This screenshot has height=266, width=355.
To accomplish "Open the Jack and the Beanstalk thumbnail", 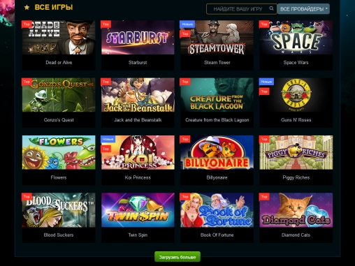I will tap(138, 95).
